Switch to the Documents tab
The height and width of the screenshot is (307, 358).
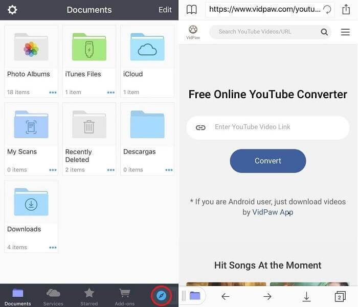tap(18, 297)
